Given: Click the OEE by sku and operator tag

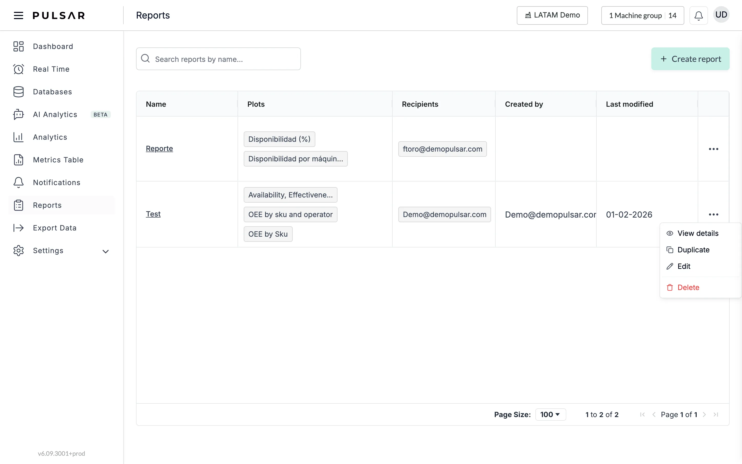Looking at the screenshot, I should coord(290,214).
